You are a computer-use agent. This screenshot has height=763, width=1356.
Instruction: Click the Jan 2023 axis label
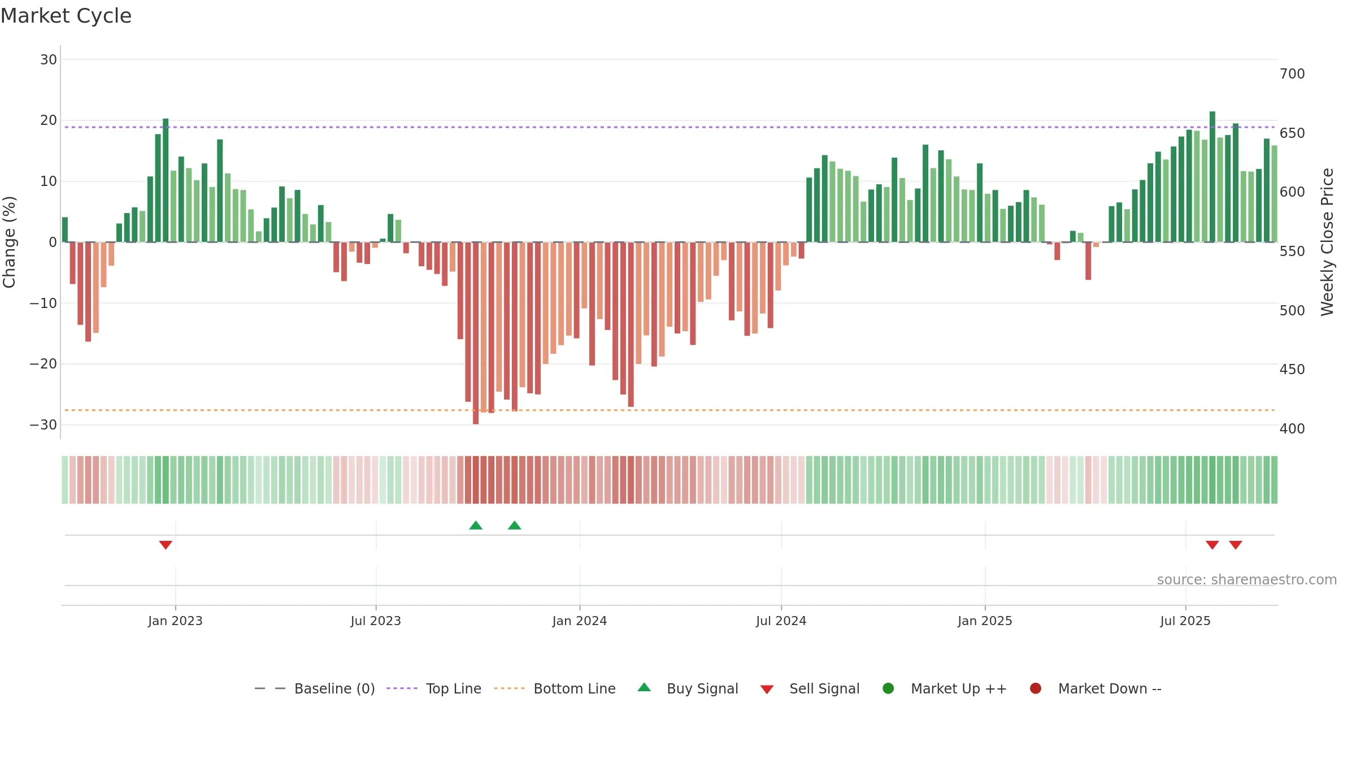[x=175, y=621]
